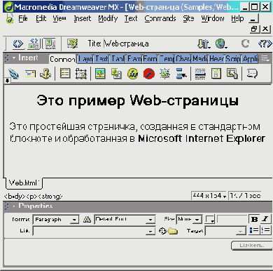Insert Fireworks HTML
This screenshot has width=273, height=271.
coord(132,74)
